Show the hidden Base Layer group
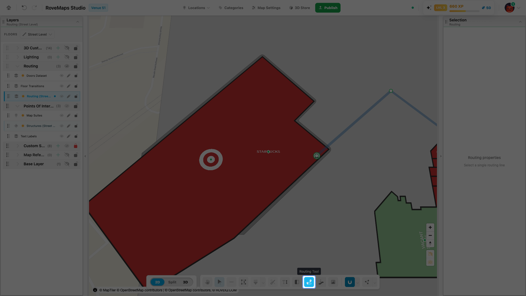526x296 pixels. click(x=67, y=164)
